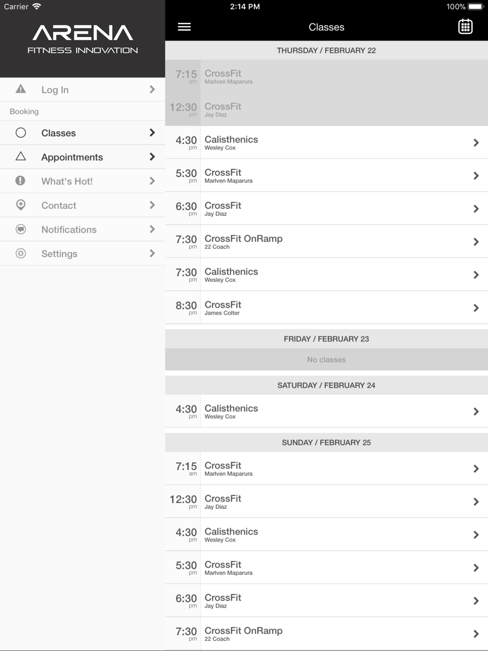
Task: Click the What's Hot exclamation icon
Action: pyautogui.click(x=20, y=181)
